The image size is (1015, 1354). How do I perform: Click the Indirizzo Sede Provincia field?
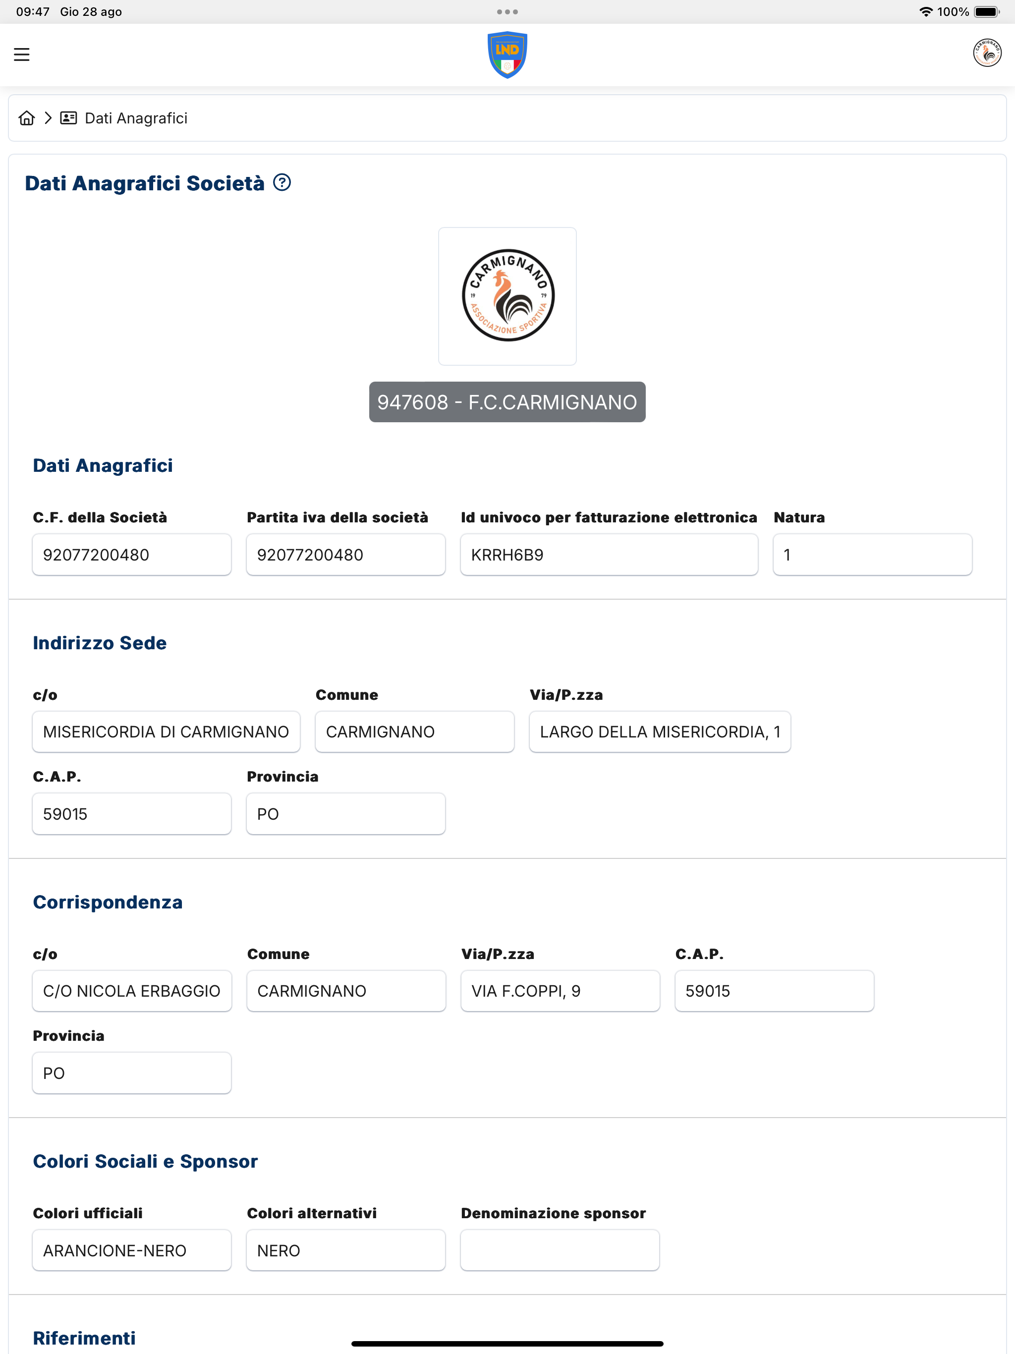click(x=346, y=813)
